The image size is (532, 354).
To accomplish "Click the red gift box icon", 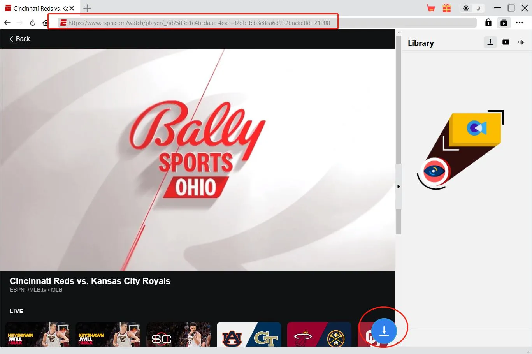I will tap(447, 8).
